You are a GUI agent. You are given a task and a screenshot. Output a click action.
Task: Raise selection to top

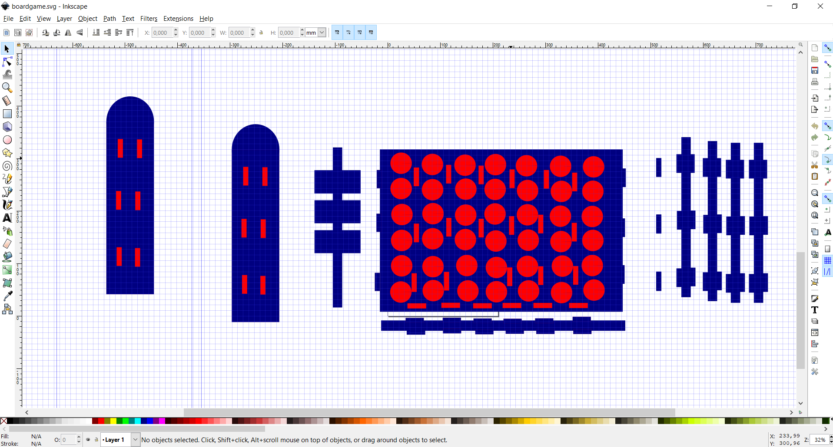pyautogui.click(x=130, y=33)
